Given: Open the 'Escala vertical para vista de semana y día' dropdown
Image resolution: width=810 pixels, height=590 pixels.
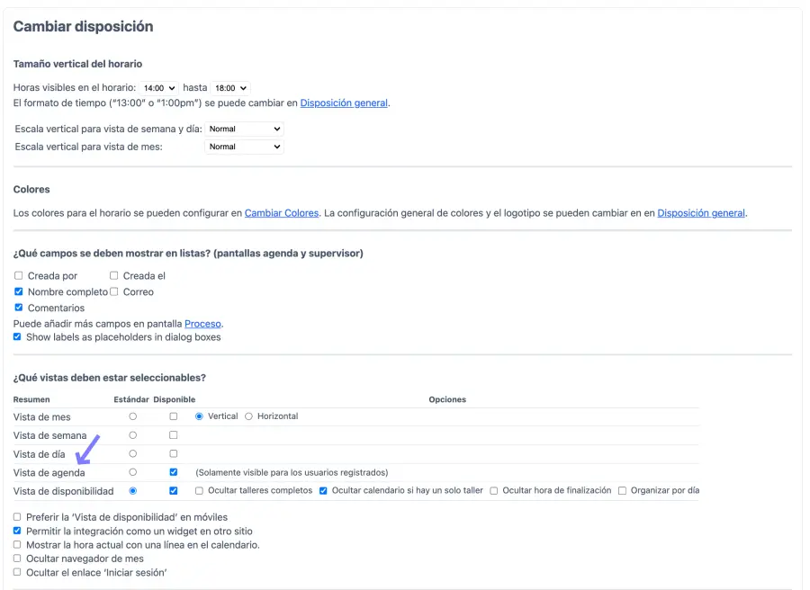Looking at the screenshot, I should pos(244,129).
